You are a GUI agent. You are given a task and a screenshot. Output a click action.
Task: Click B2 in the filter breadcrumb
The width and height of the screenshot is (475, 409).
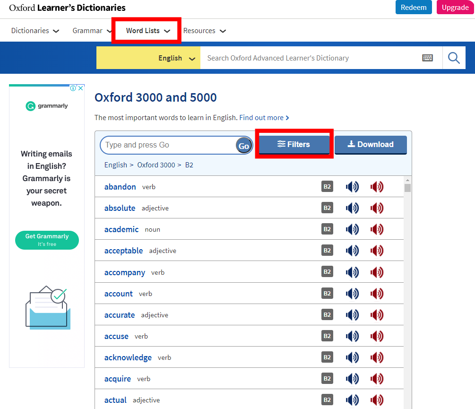[x=189, y=165]
